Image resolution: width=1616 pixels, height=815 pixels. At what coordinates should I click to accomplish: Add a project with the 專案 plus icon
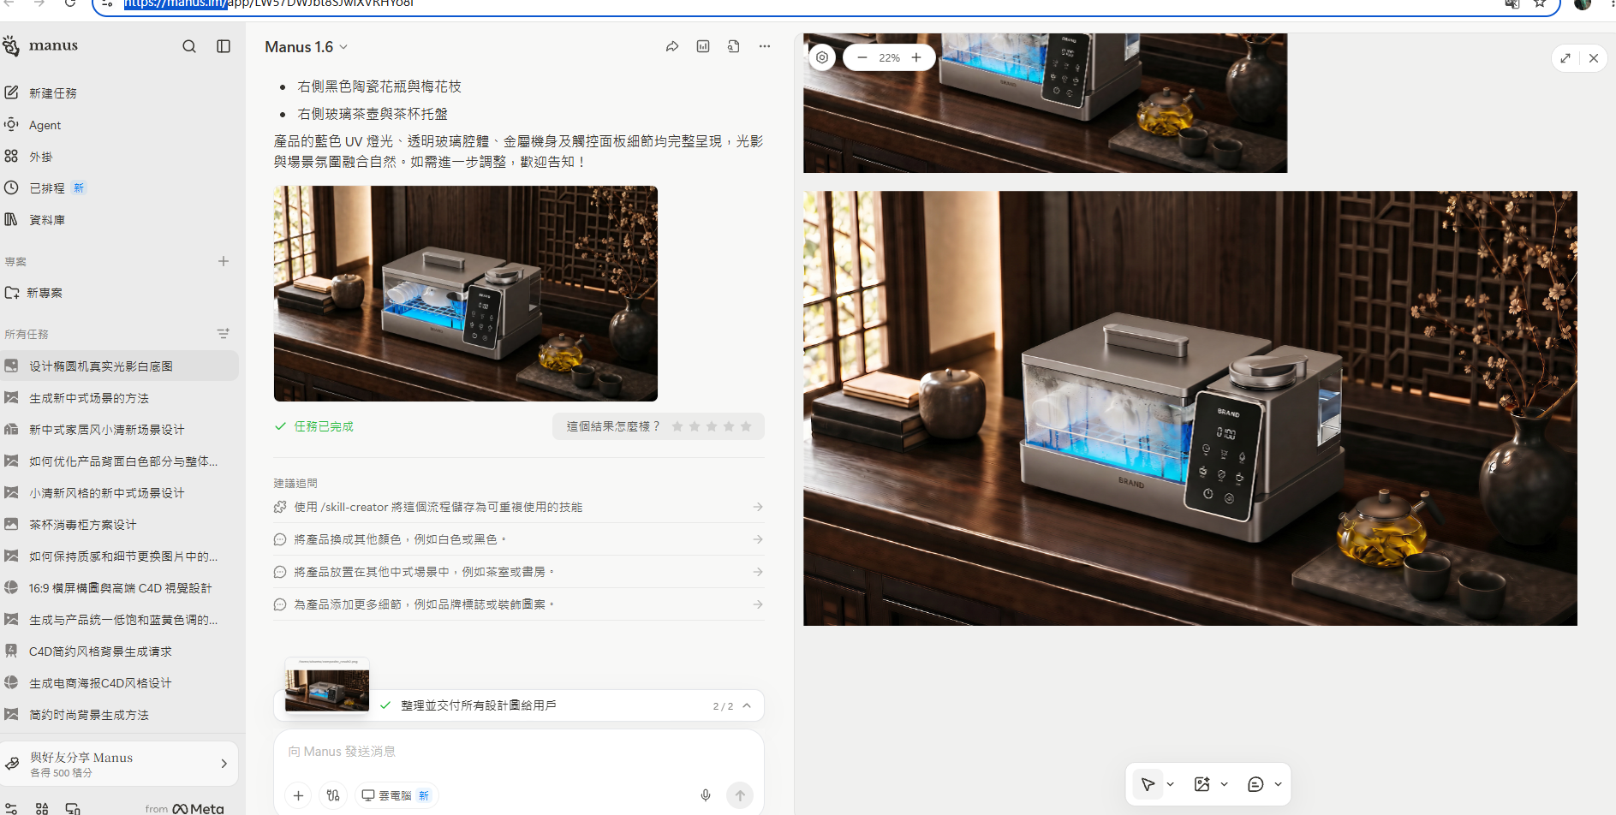pos(224,261)
